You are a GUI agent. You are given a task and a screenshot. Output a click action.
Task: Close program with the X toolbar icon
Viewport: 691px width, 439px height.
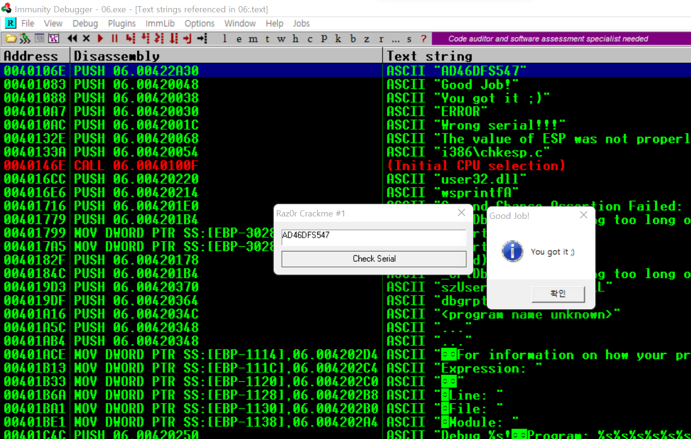[86, 38]
